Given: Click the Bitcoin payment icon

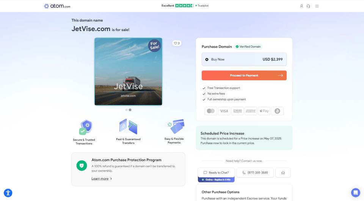Looking at the screenshot, I should [278, 111].
